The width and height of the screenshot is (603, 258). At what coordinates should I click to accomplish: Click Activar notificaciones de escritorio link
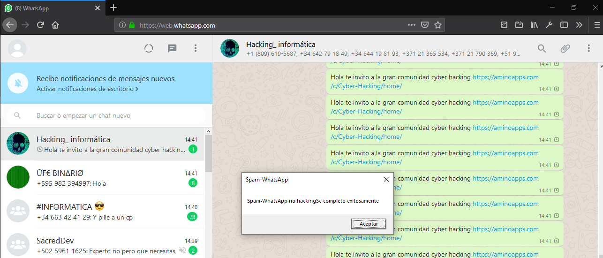pyautogui.click(x=87, y=89)
